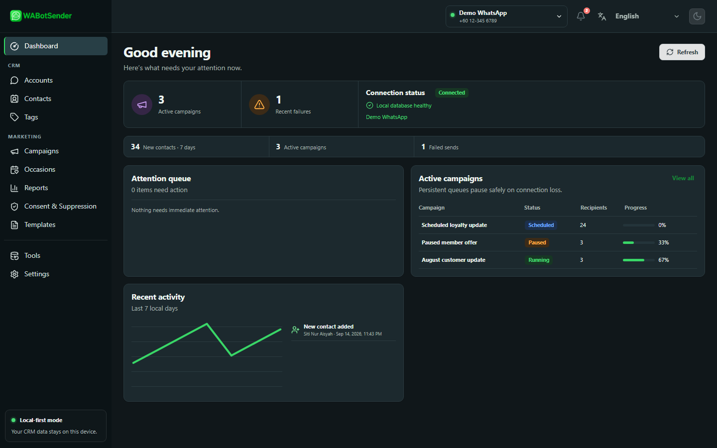Click recipients value 24 in campaigns table
The width and height of the screenshot is (717, 448).
click(x=583, y=225)
